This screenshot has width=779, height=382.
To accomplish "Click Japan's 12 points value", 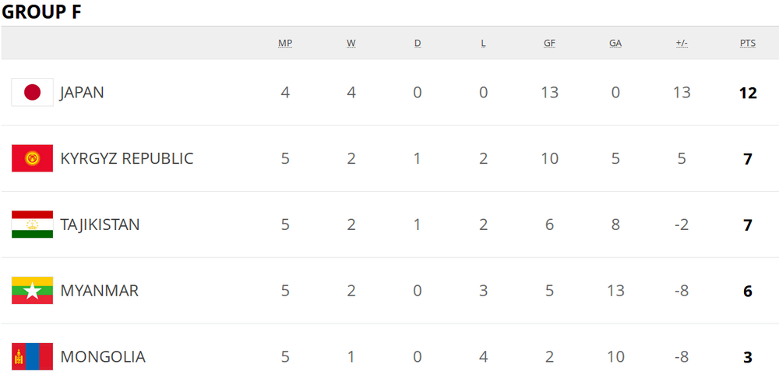I will coord(748,93).
